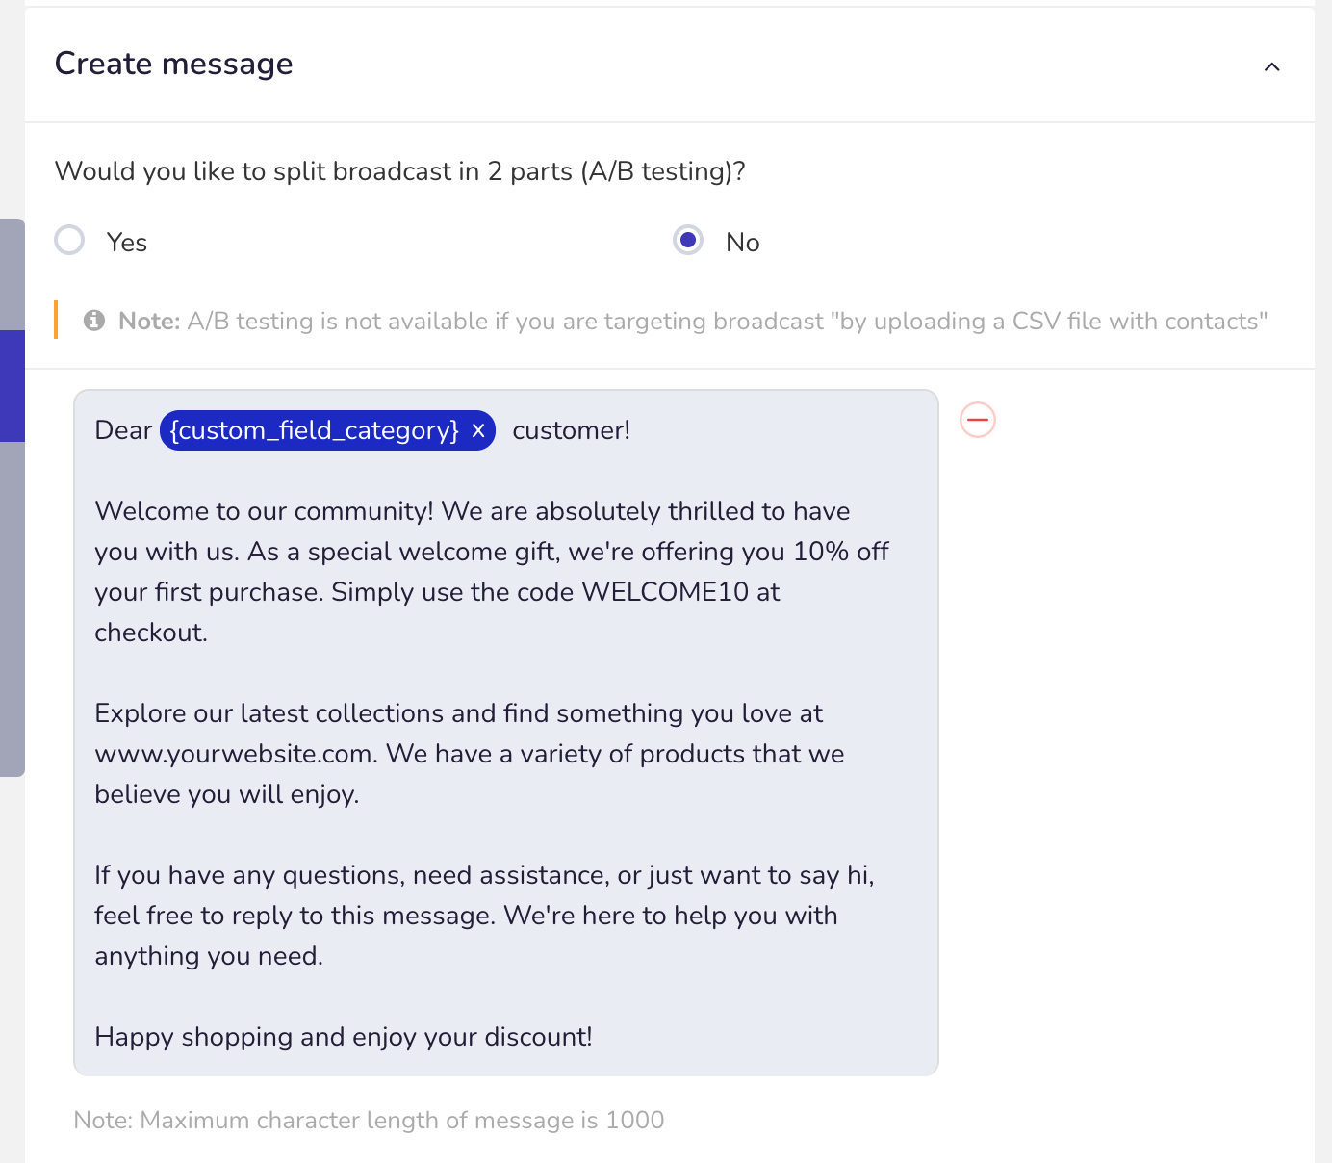Click the {custom_field_category} variable chip
The width and height of the screenshot is (1332, 1163).
click(x=315, y=430)
